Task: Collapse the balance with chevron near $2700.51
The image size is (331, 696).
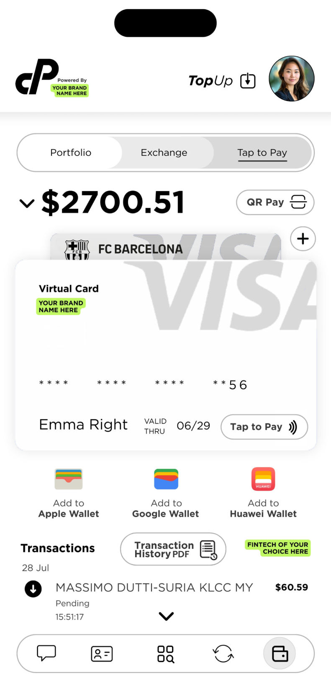Action: (27, 204)
